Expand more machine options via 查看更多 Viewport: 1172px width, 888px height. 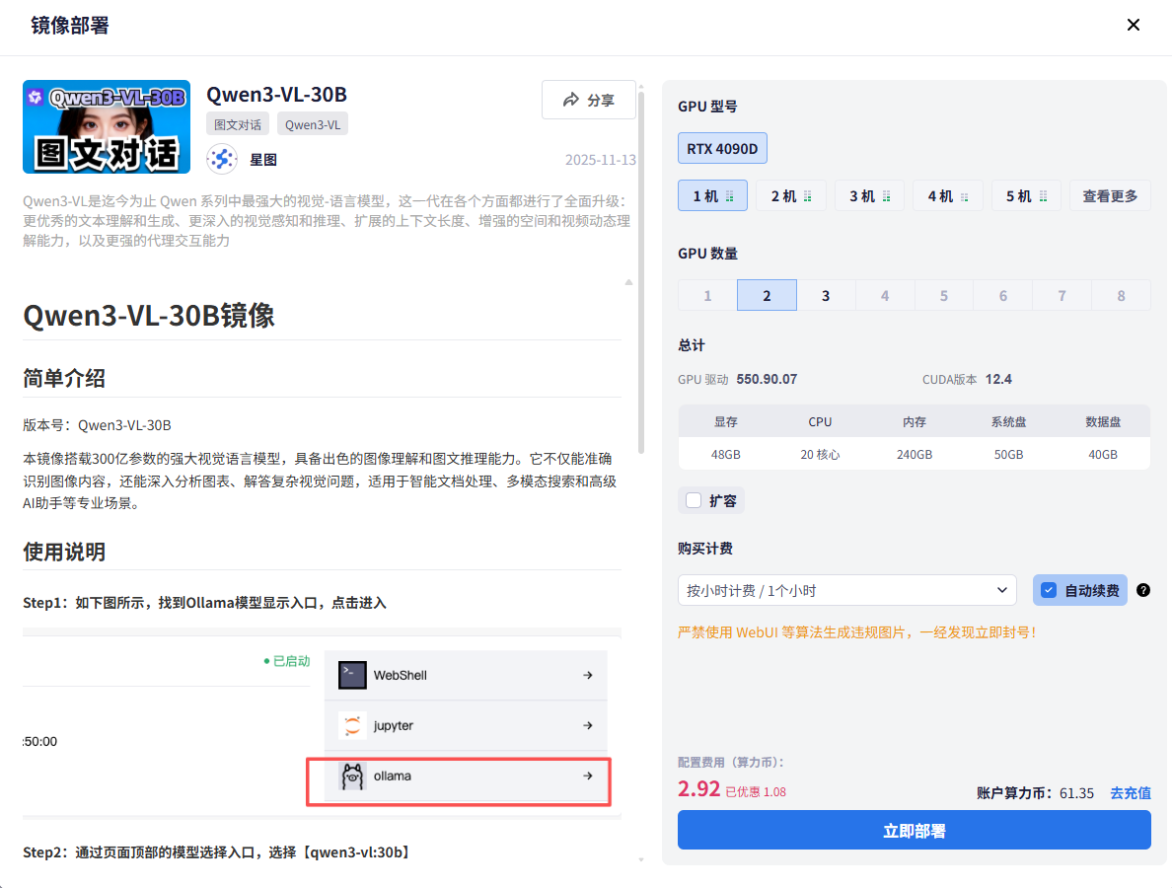(1110, 194)
